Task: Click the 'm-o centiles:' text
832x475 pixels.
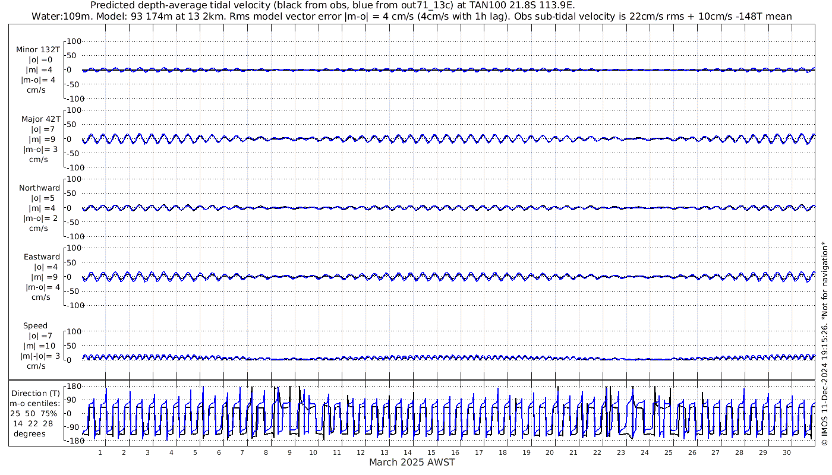Action: click(x=34, y=404)
